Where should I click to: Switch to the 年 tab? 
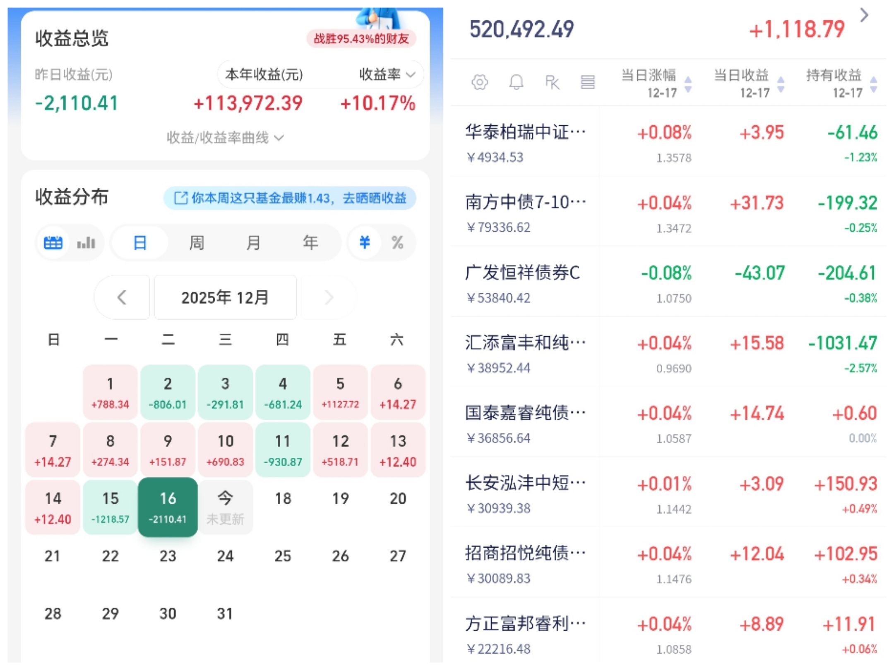pyautogui.click(x=310, y=243)
